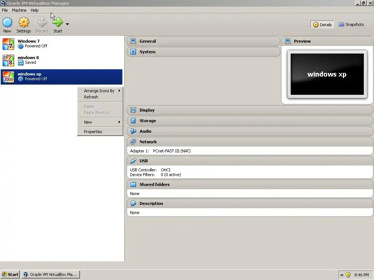Click the Discard toolbar icon

click(42, 22)
